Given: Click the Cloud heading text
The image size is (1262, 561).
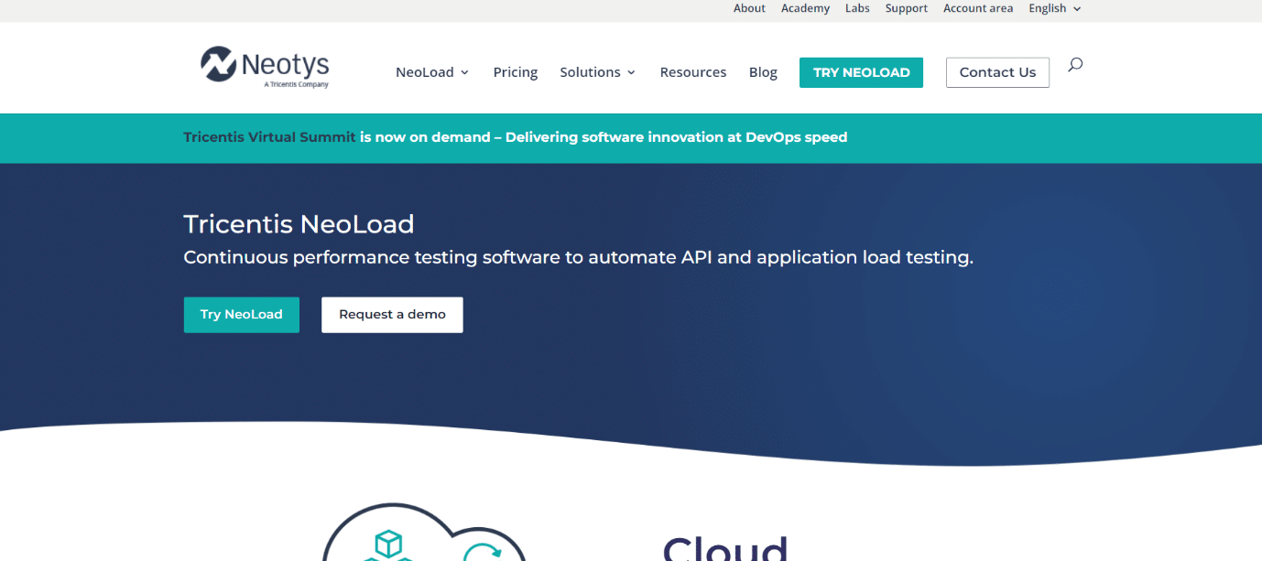Looking at the screenshot, I should coord(724,549).
